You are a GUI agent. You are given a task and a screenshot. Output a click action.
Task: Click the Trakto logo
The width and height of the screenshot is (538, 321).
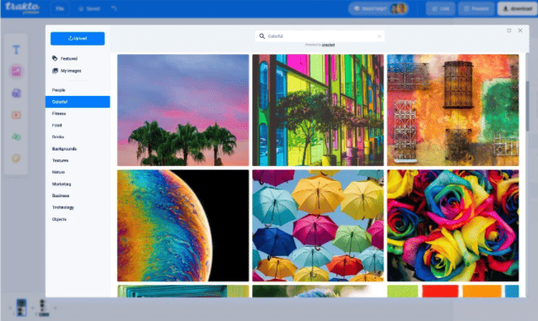(23, 8)
